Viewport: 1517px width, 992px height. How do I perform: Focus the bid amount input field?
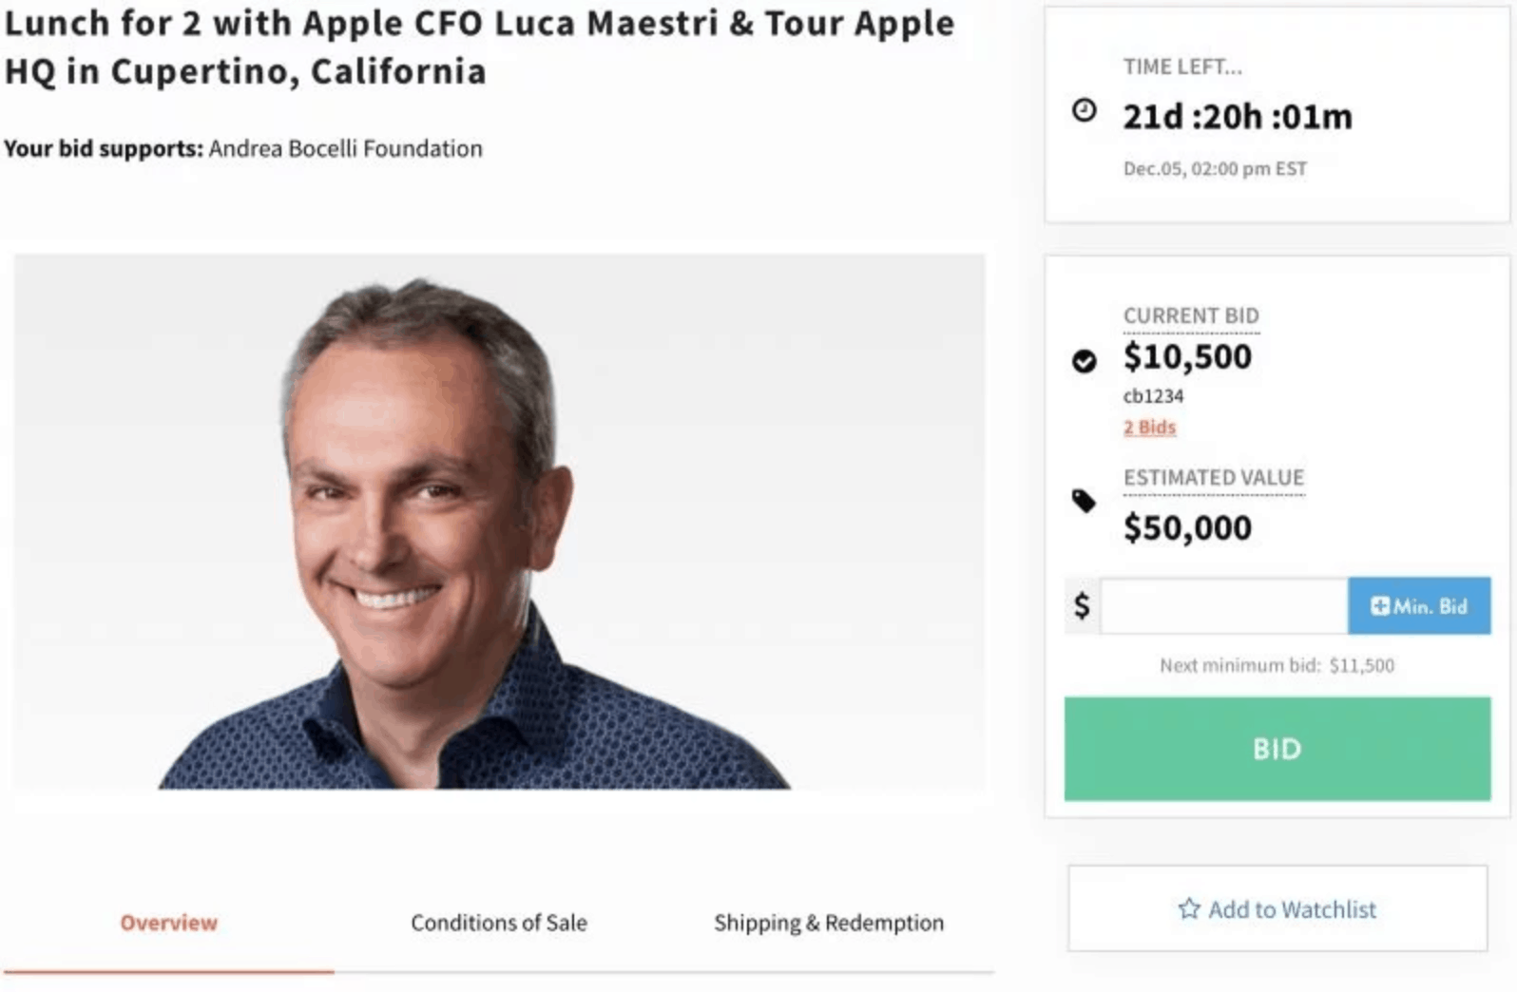coord(1223,605)
